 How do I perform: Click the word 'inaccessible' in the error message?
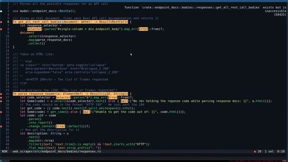coord(275,11)
